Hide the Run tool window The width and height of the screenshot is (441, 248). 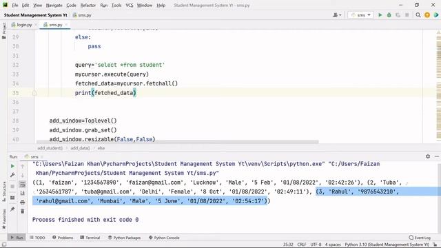point(437,156)
